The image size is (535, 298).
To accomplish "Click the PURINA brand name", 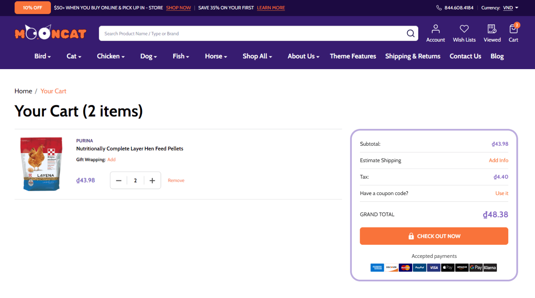I will [85, 141].
